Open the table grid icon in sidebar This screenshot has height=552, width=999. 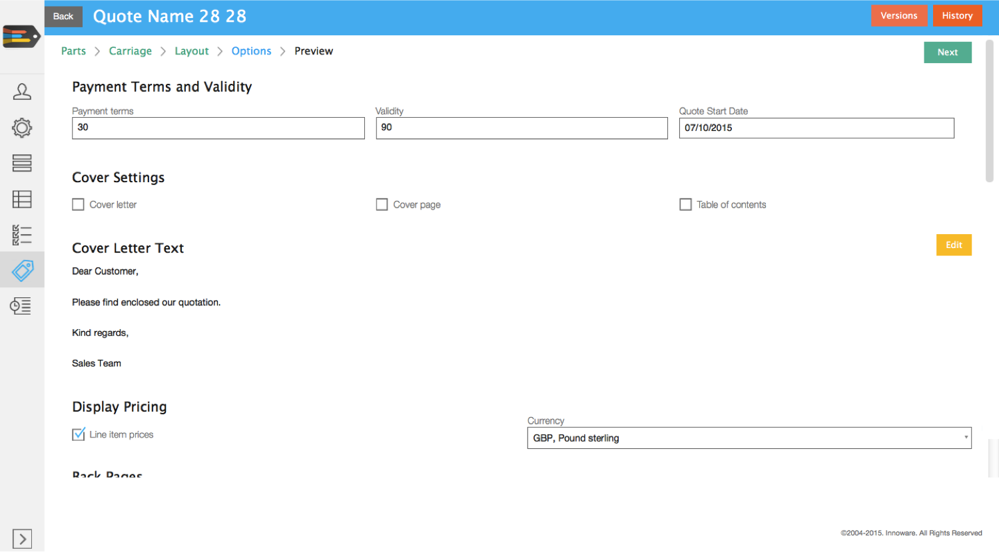click(22, 199)
